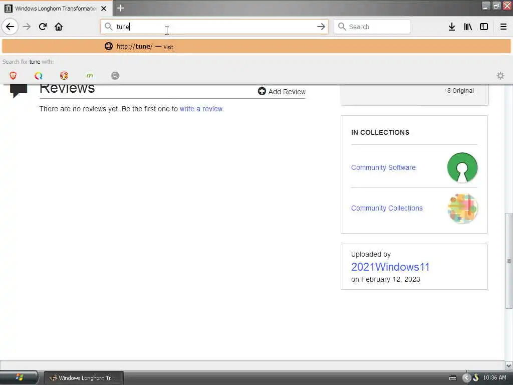Click the 8 Original files text

click(460, 91)
